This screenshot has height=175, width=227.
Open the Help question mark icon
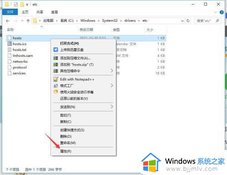click(222, 12)
